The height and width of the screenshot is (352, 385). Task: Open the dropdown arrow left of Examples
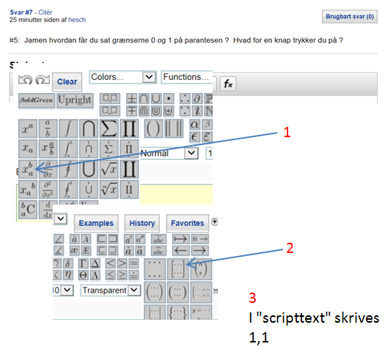(x=60, y=219)
